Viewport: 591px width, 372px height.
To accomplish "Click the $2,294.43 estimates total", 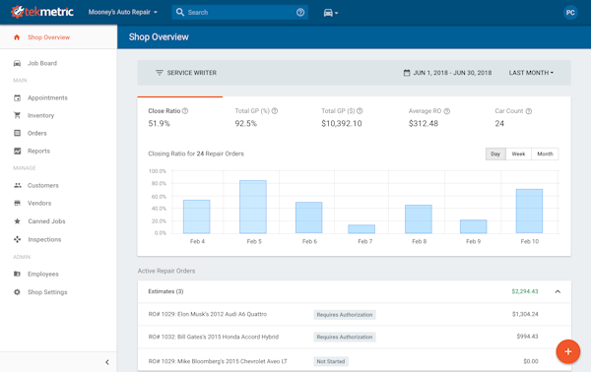I will (525, 291).
